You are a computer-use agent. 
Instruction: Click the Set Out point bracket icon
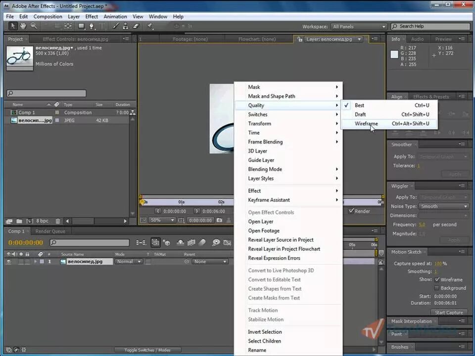196,211
